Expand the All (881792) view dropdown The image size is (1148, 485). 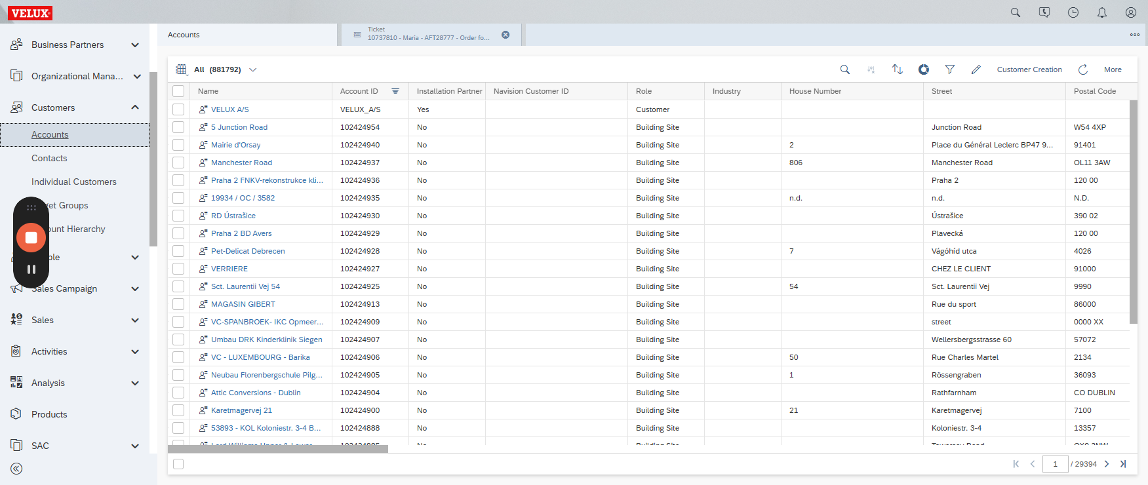[252, 69]
